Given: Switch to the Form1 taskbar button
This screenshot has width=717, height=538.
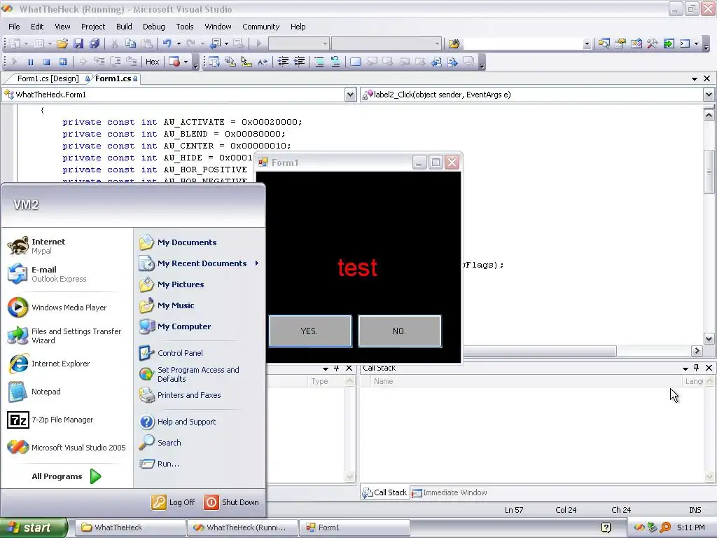Looking at the screenshot, I should 354,528.
